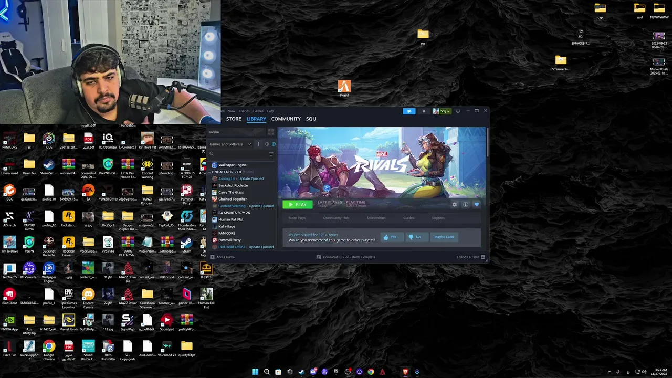
Task: Open the Guides link
Action: [408, 218]
